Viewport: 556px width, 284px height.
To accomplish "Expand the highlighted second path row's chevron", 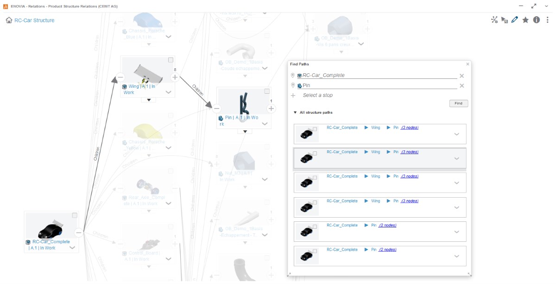I will coord(456,159).
